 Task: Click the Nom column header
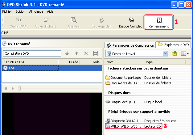[x=123, y=62]
